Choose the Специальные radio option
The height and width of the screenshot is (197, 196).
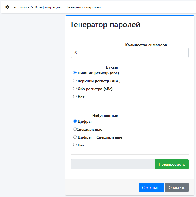[75, 129]
